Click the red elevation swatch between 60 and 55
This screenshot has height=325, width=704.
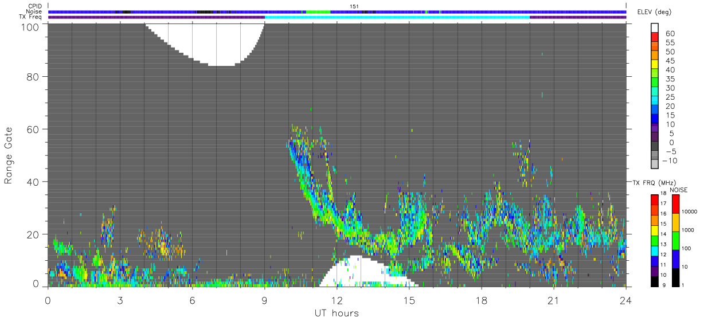coord(655,37)
